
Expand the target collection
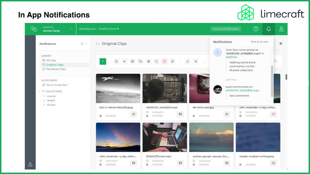44,101
